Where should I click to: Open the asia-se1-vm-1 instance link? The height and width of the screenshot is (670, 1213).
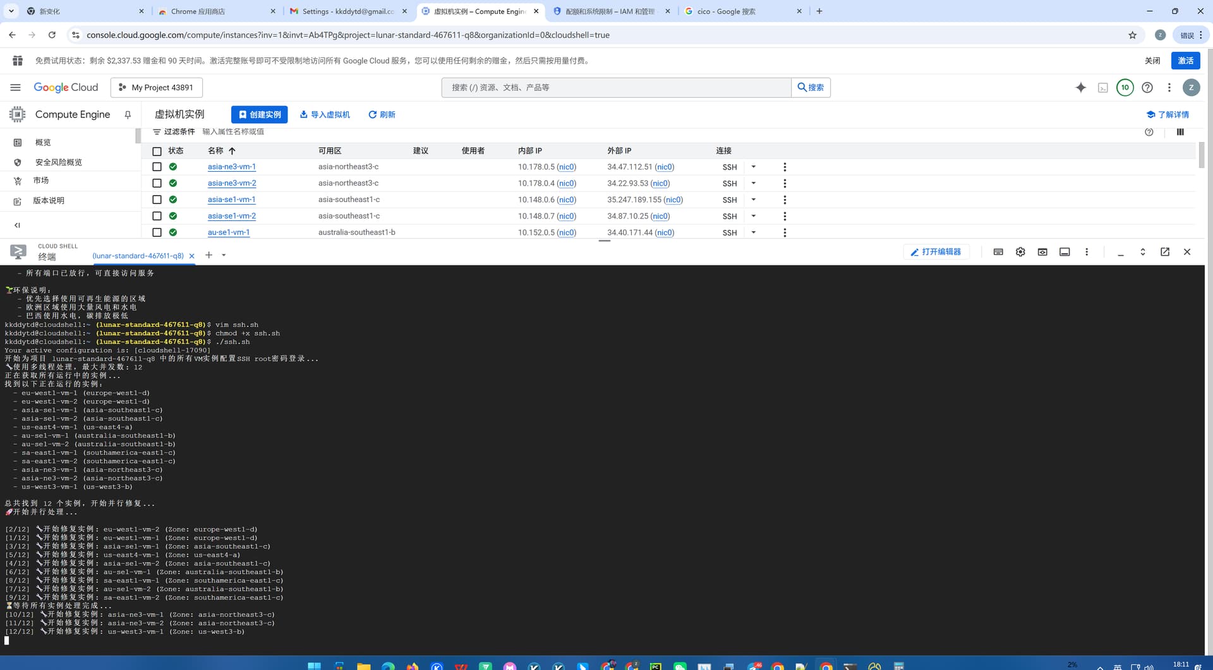(231, 200)
